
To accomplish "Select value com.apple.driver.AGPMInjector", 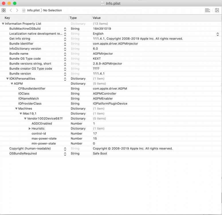I will (115, 44).
